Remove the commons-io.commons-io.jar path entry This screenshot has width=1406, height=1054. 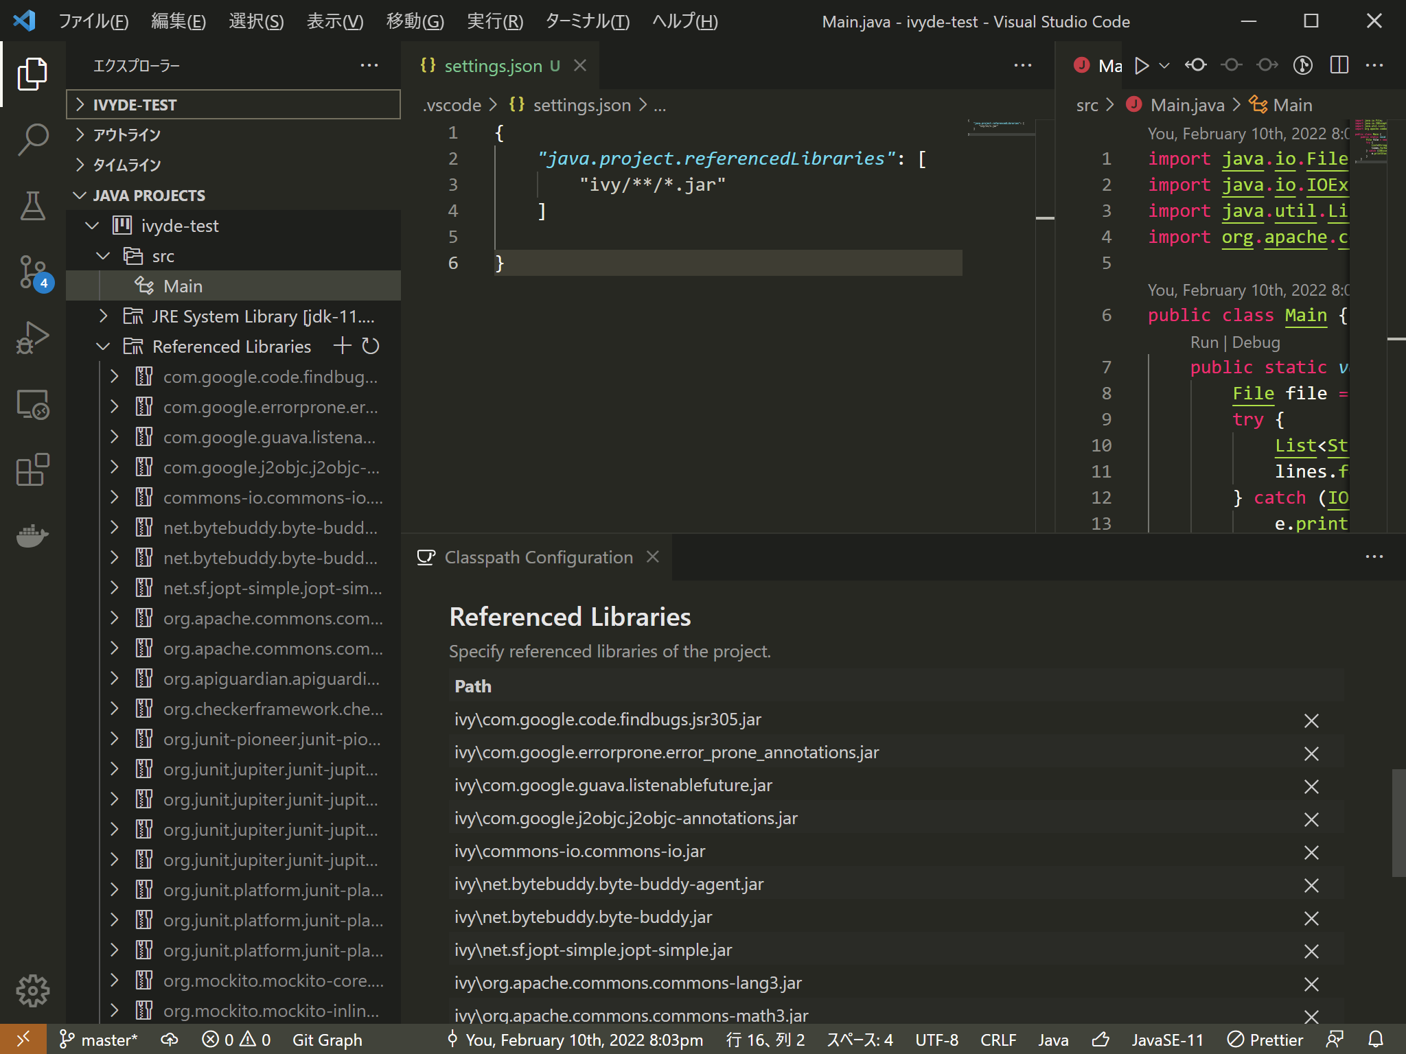(x=1311, y=852)
